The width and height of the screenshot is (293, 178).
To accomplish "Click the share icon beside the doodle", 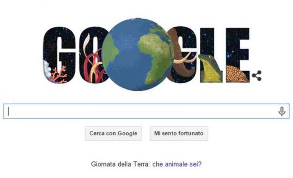I will click(x=257, y=75).
